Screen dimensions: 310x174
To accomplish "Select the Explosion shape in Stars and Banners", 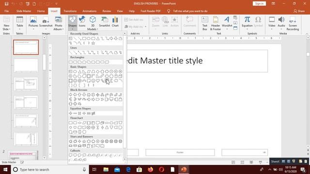I will (71, 141).
